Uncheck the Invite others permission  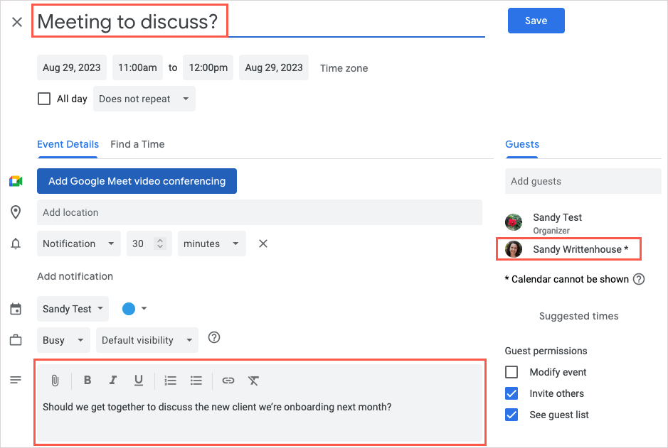point(511,393)
